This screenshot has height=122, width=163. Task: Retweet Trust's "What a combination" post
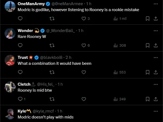coord(52,72)
